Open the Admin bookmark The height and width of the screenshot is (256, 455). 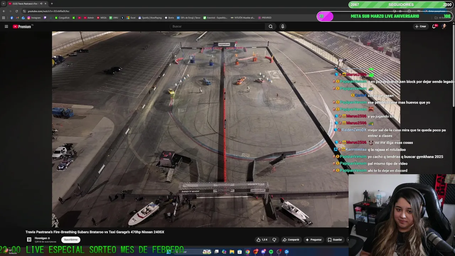pos(89,18)
